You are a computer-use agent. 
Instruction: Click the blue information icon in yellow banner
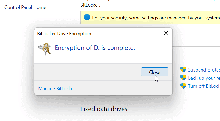pos(87,18)
